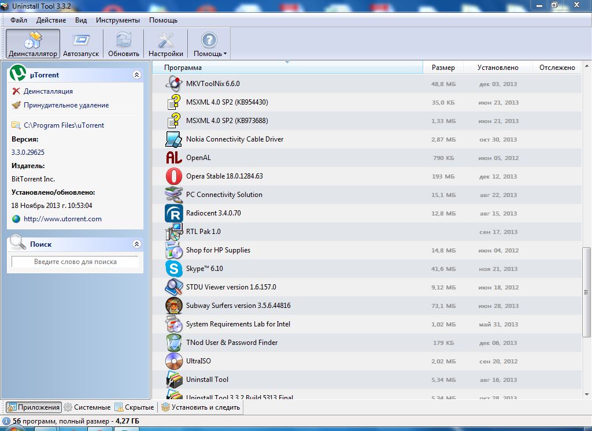This screenshot has width=592, height=431.
Task: Click the Деинсталлятор toolbar icon
Action: click(x=33, y=40)
